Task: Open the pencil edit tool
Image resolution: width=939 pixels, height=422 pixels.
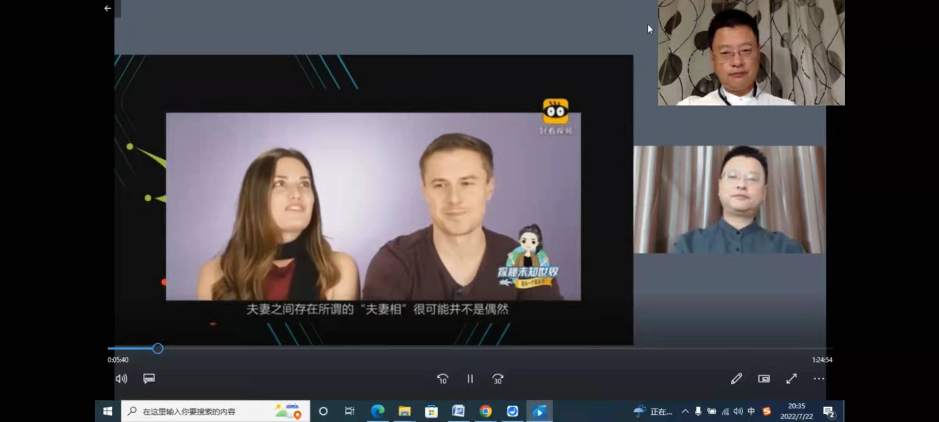Action: (736, 379)
